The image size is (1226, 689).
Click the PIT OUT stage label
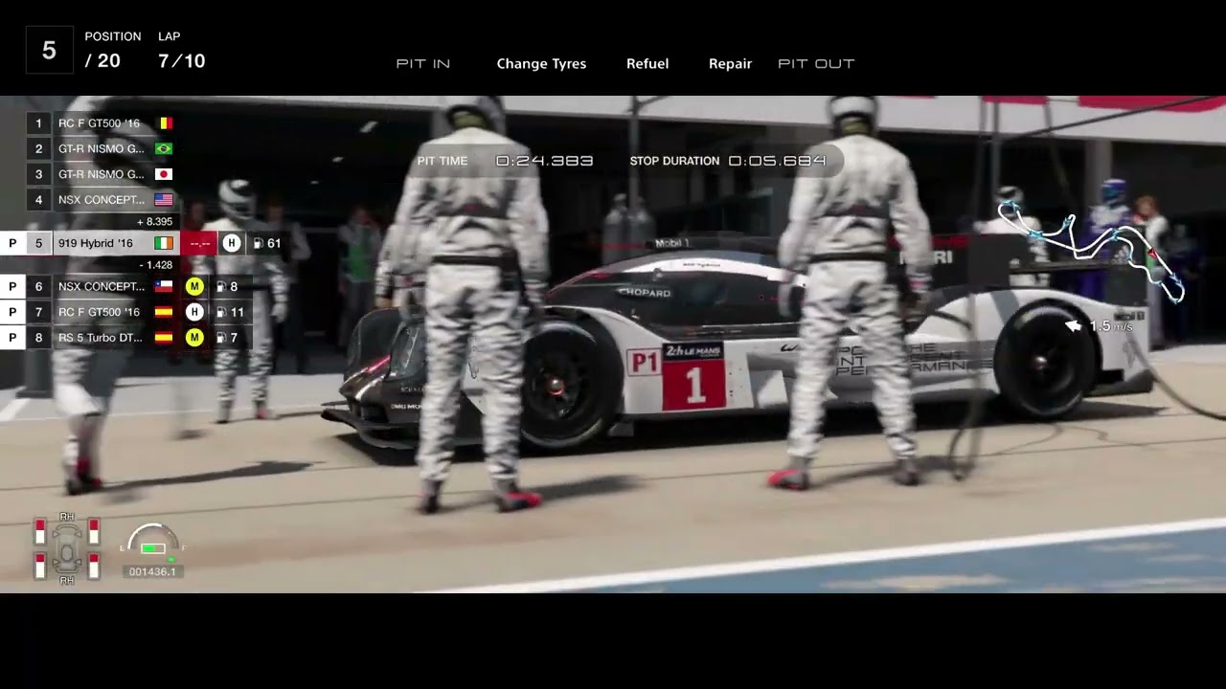(x=816, y=64)
